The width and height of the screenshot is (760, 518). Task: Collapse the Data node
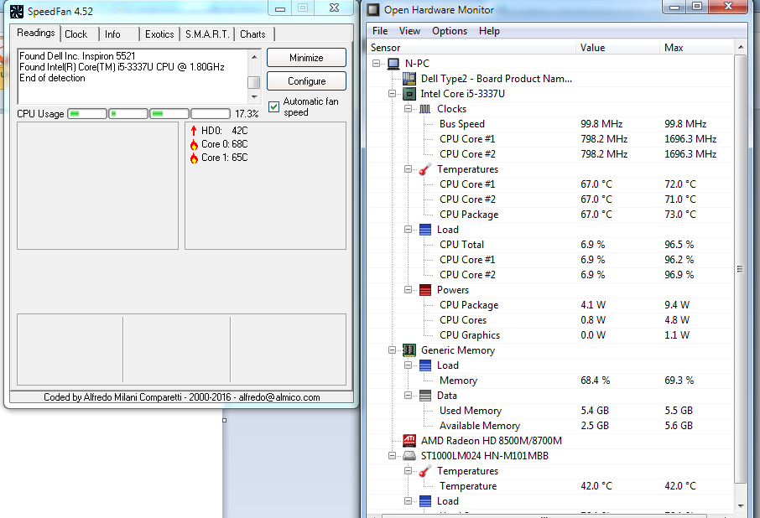coord(409,396)
